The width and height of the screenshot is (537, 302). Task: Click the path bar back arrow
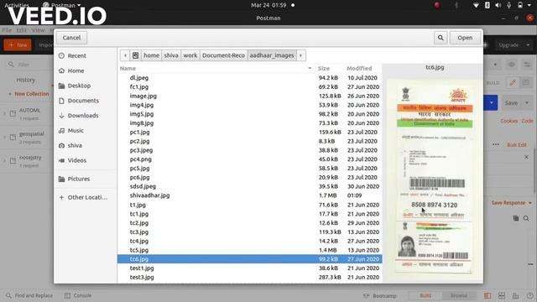coord(125,55)
